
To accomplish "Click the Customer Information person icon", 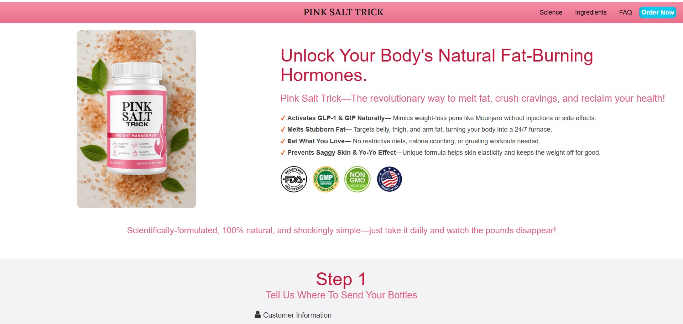I will point(258,314).
